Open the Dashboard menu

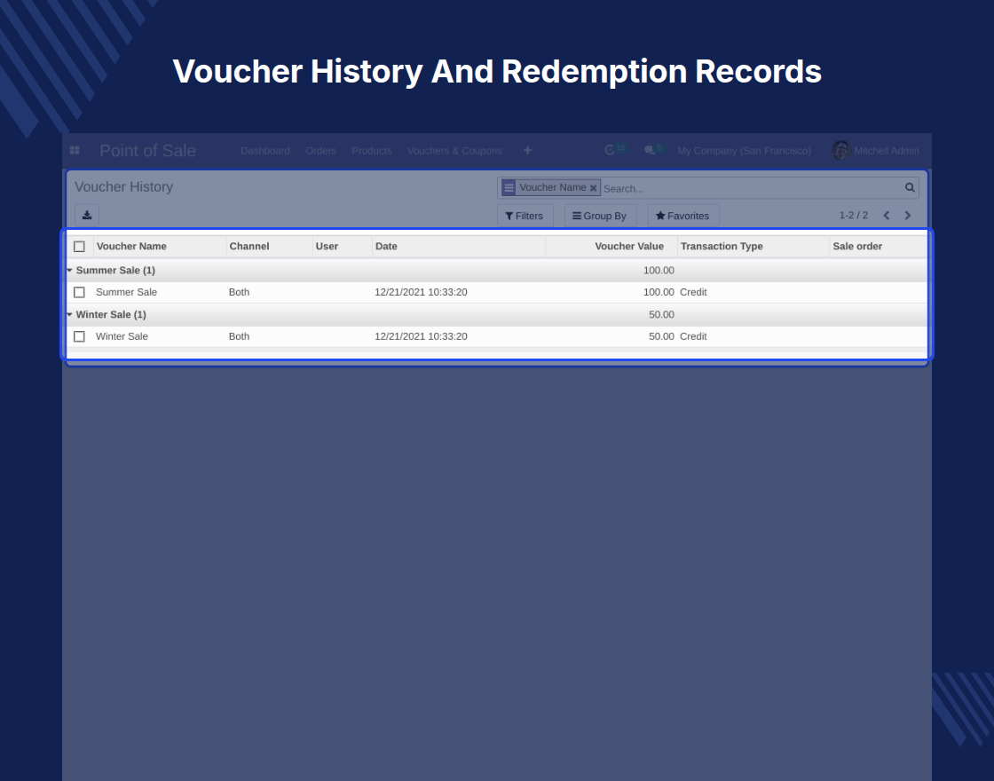click(x=265, y=151)
